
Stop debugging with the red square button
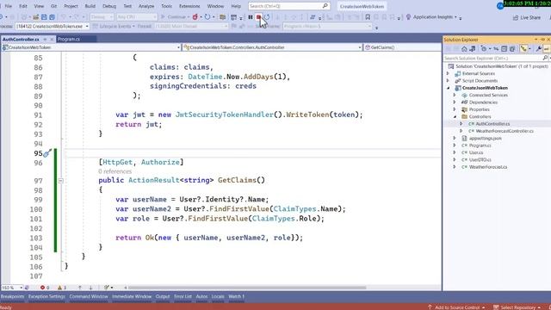pyautogui.click(x=258, y=17)
